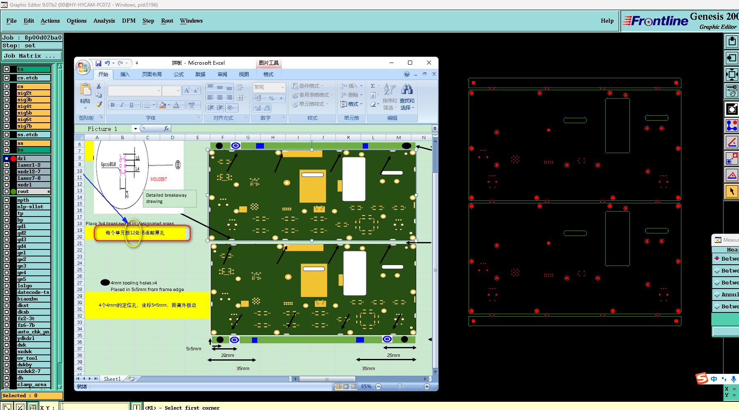
Task: Open the Rout menu in Genesis
Action: pos(167,21)
